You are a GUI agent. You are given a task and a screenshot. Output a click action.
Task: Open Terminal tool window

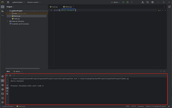(3, 94)
